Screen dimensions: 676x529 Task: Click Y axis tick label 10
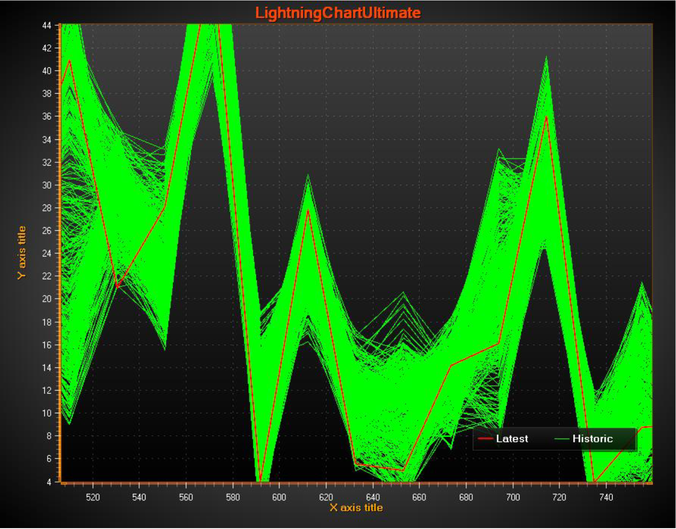(x=47, y=413)
